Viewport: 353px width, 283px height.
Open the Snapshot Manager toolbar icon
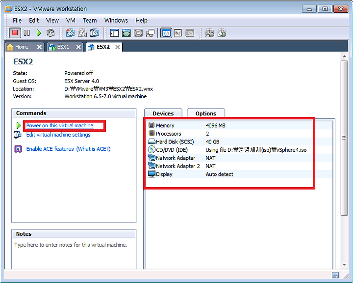point(94,33)
